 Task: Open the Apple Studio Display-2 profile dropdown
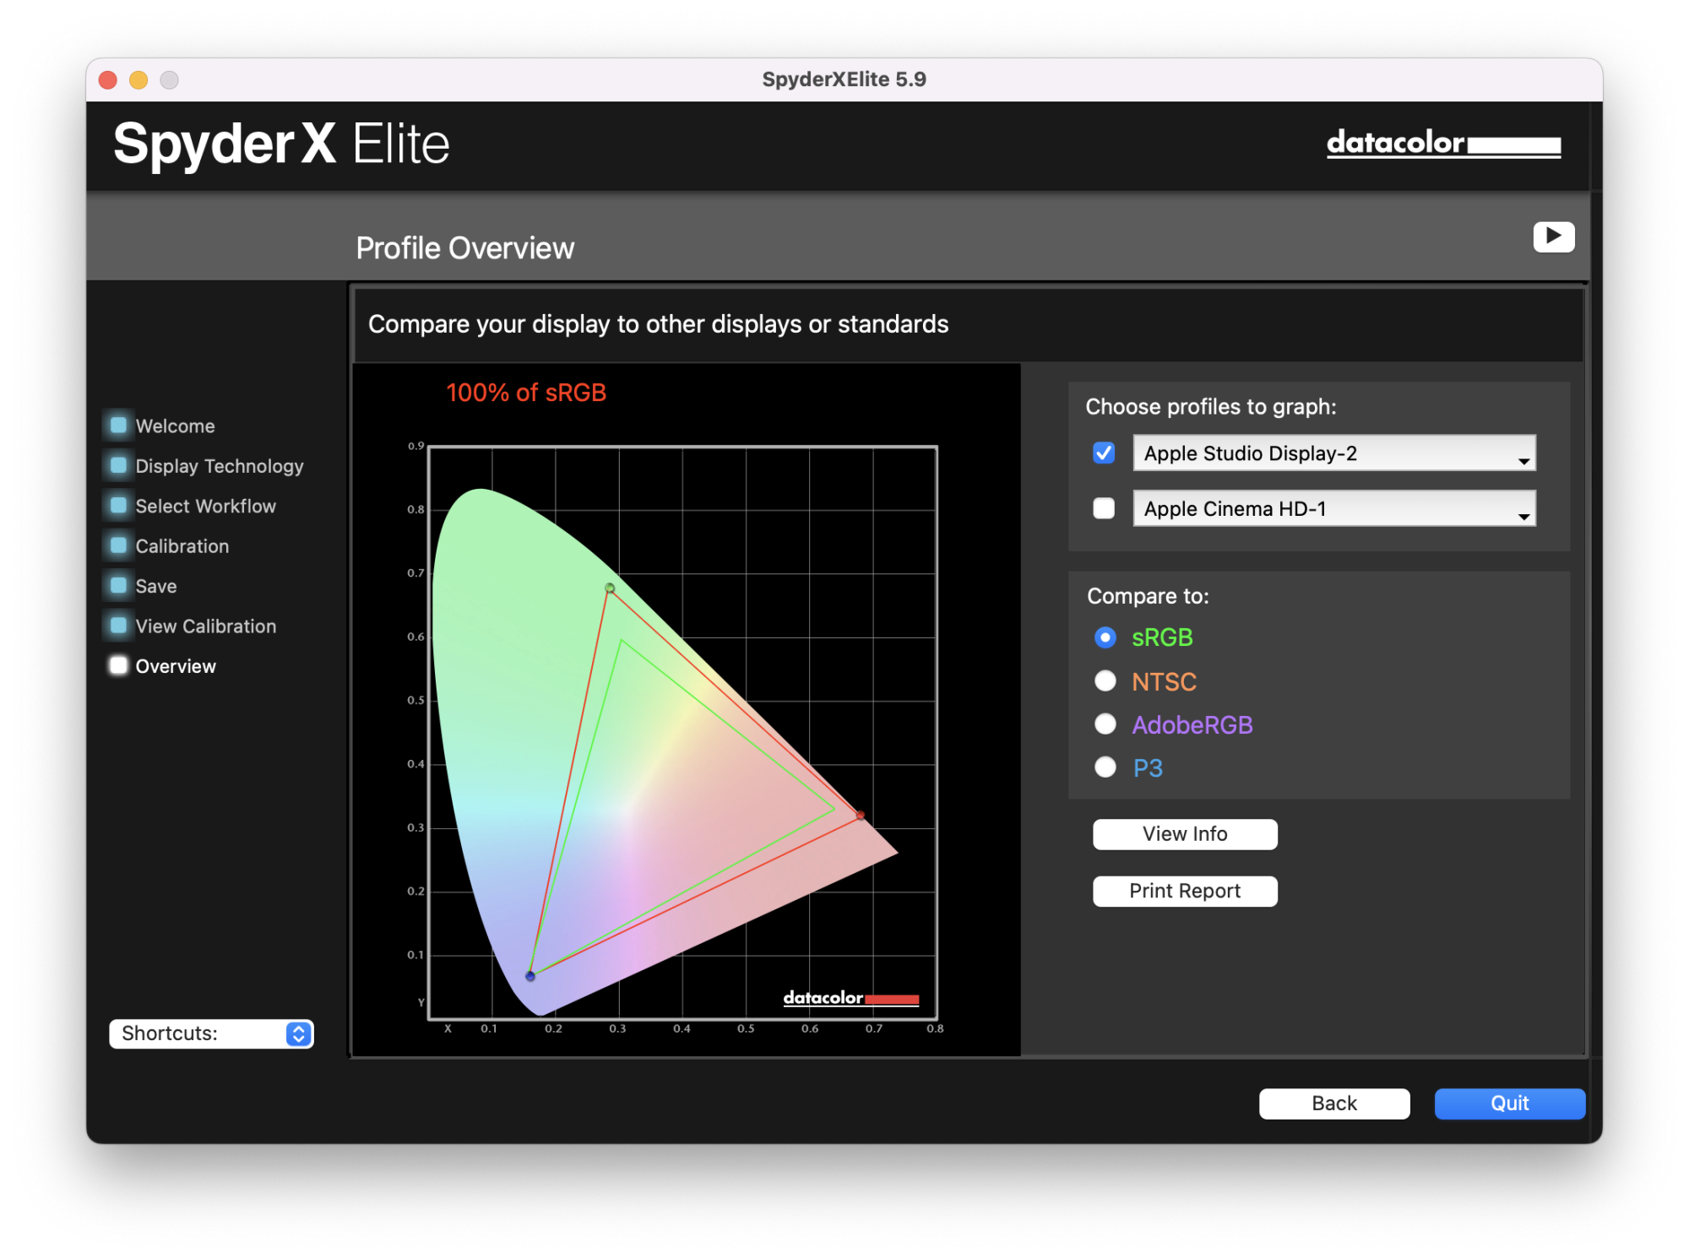(x=1333, y=453)
